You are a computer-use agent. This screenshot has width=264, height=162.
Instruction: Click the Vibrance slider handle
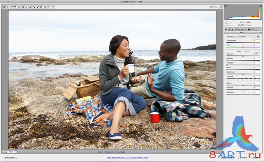243,90
